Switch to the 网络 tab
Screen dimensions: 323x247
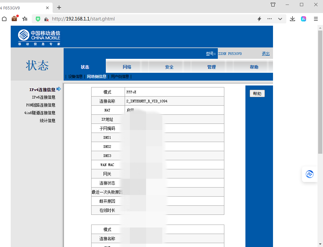click(127, 67)
